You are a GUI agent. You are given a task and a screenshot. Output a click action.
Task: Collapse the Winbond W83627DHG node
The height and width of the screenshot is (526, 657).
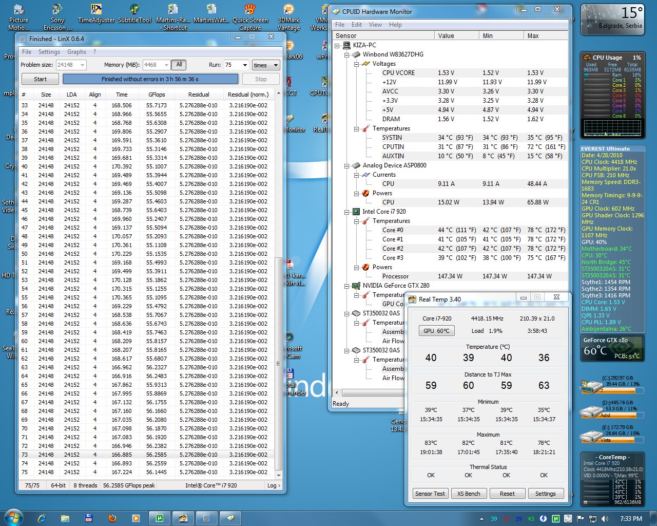click(346, 54)
